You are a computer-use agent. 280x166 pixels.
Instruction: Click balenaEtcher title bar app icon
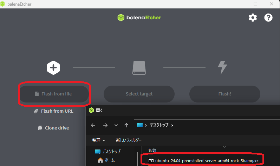pos(2,4)
